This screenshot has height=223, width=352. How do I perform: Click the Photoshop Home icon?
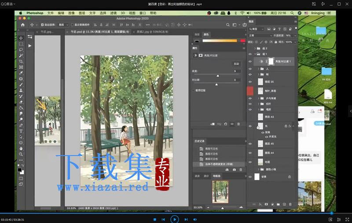[x=23, y=25]
